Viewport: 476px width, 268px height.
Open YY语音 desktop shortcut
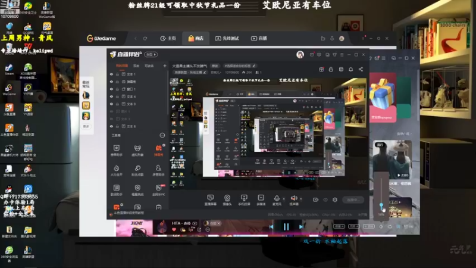coord(28,110)
